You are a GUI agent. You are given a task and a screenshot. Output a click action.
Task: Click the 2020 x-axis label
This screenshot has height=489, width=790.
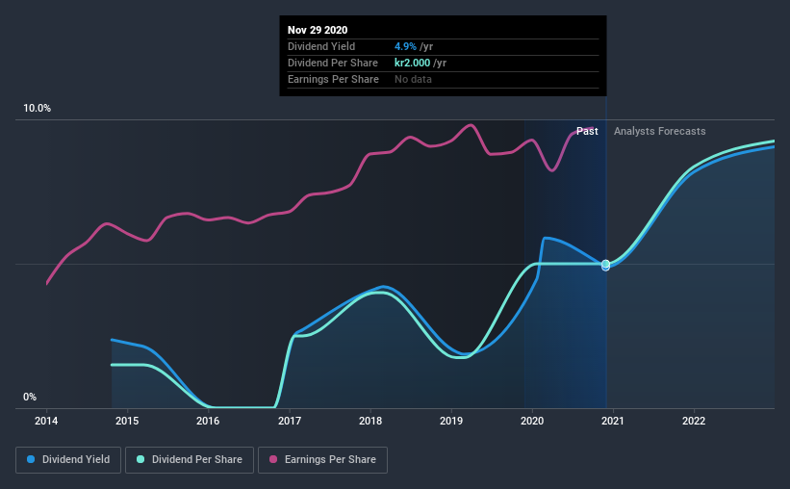click(532, 421)
